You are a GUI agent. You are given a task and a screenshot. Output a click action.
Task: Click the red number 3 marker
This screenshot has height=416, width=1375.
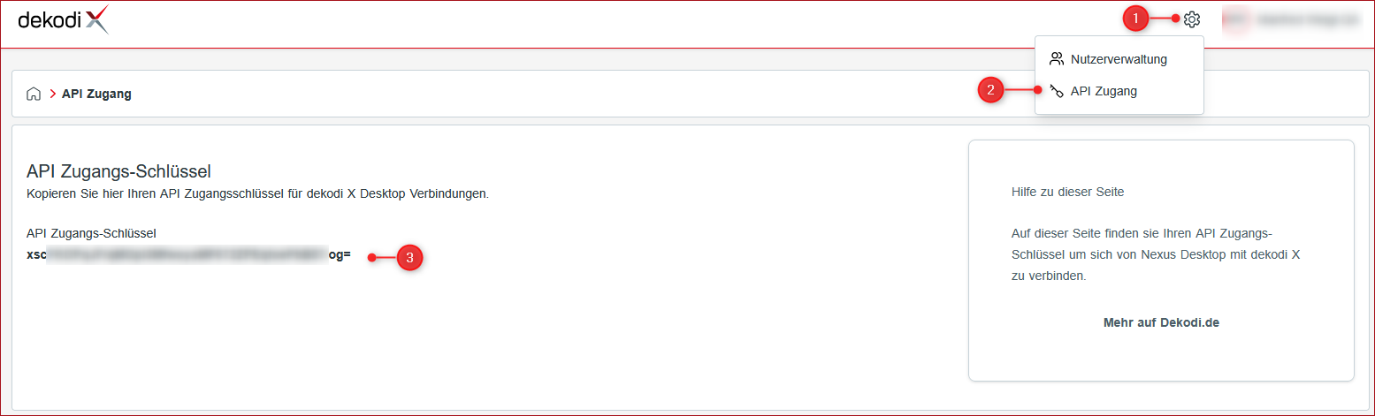(409, 258)
